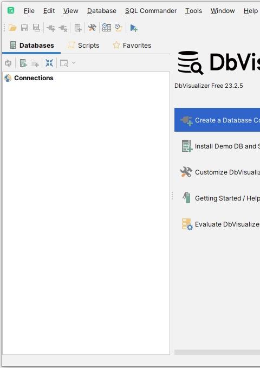The width and height of the screenshot is (260, 368).
Task: Click the new connection icon in Databases tab
Action: [x=23, y=63]
